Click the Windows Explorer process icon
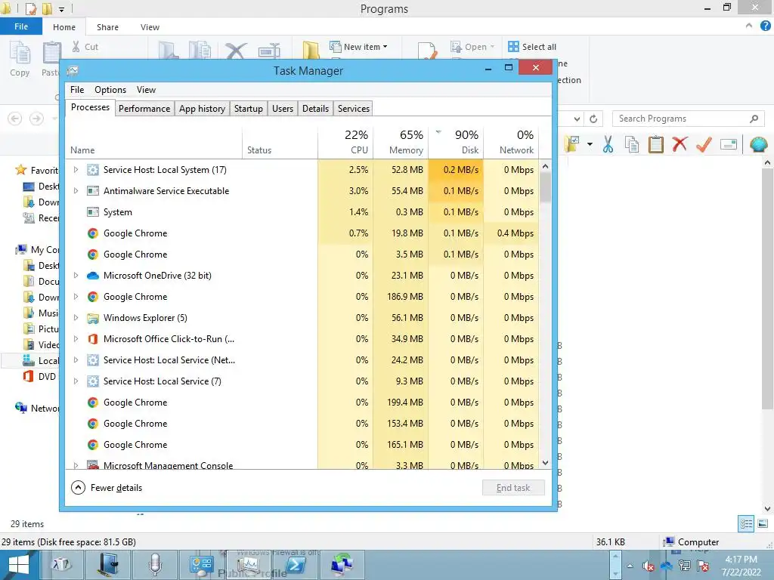The image size is (774, 580). (93, 318)
